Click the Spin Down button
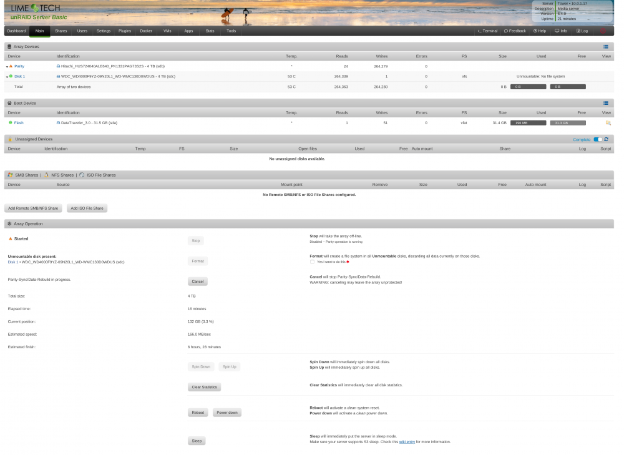The height and width of the screenshot is (455, 624). [x=201, y=366]
